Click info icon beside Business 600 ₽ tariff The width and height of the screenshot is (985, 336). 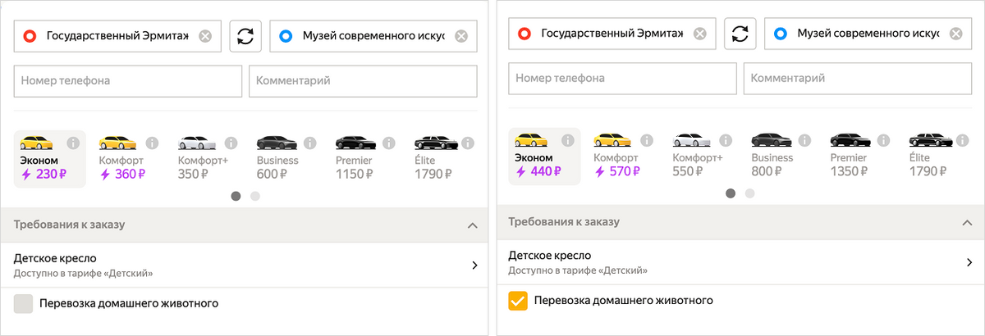pyautogui.click(x=309, y=143)
